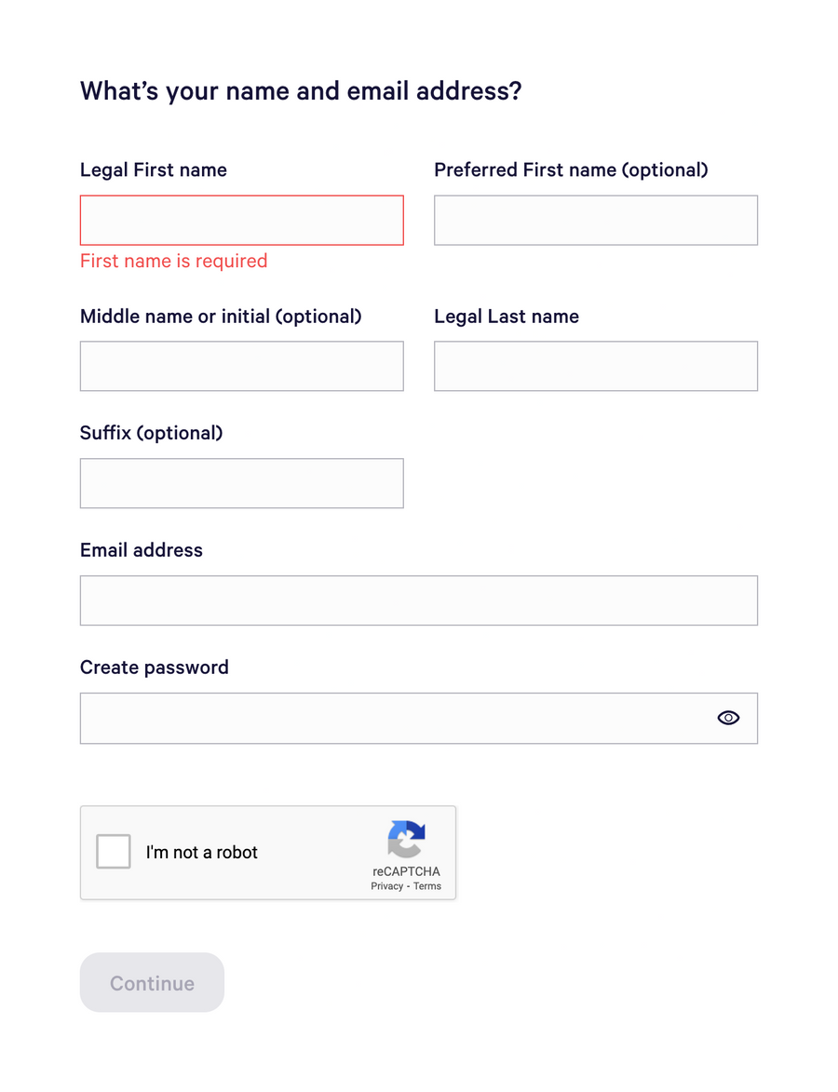
Task: Select the Preferred First name field
Action: [595, 220]
